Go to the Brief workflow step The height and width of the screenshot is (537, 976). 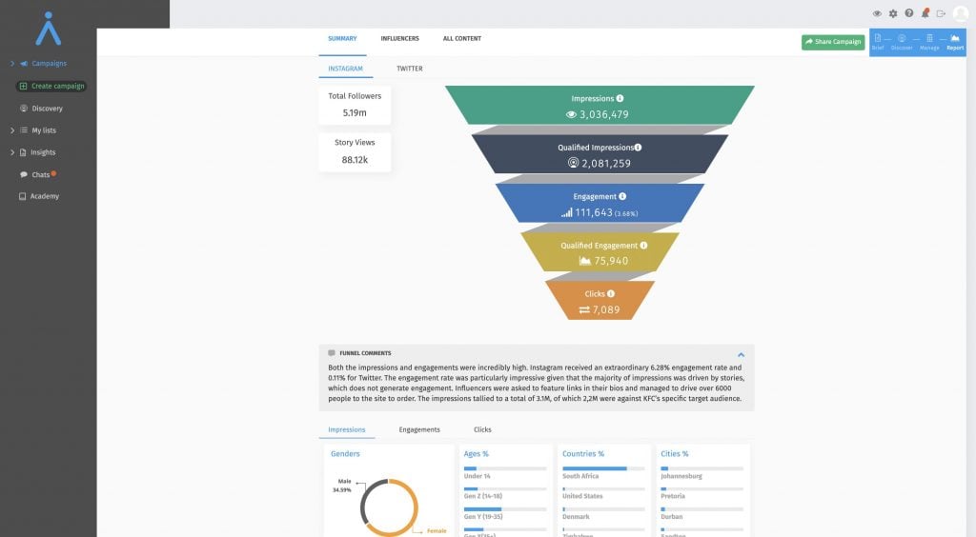click(x=878, y=42)
